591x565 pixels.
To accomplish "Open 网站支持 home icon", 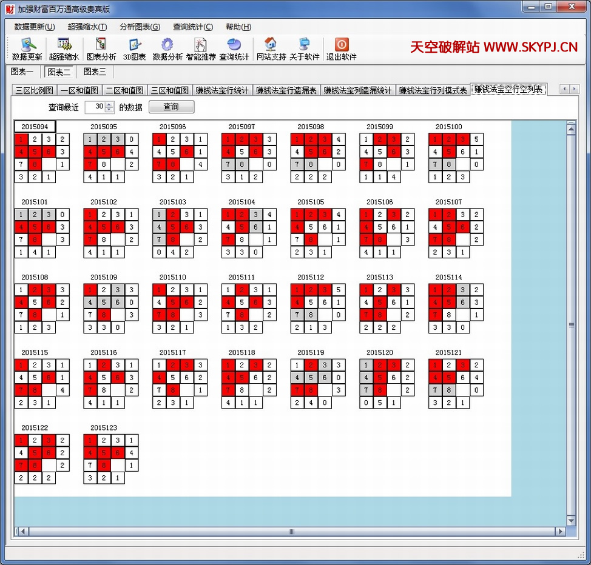I will coord(271,45).
